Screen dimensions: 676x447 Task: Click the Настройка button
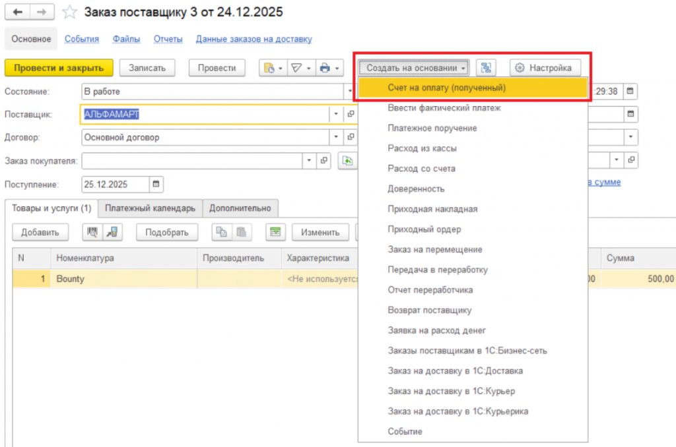tap(545, 68)
